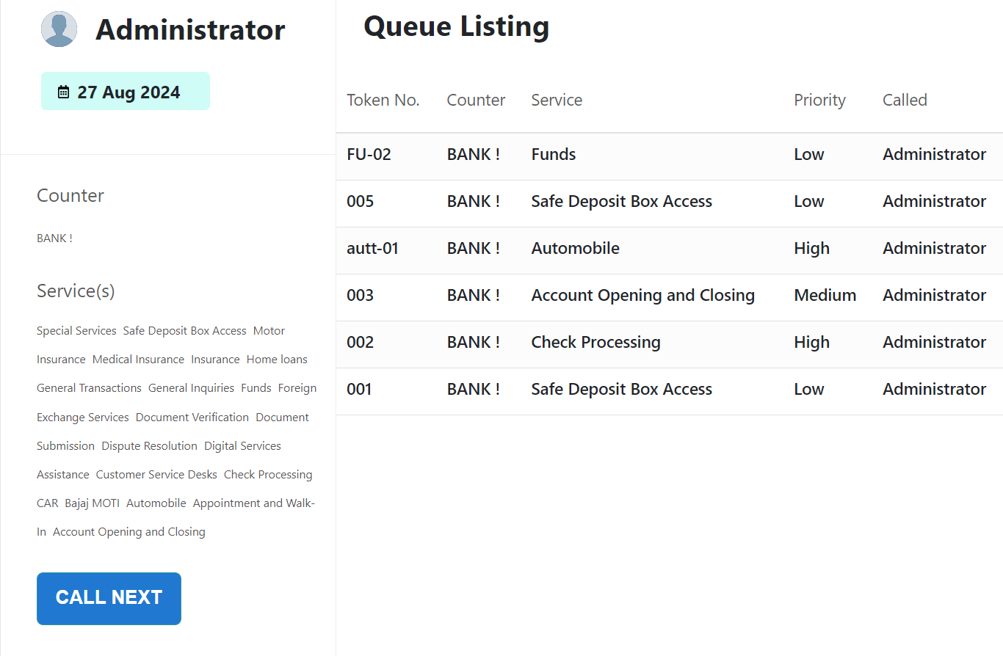The height and width of the screenshot is (656, 1003).
Task: Select token 001 in the queue
Action: 359,390
